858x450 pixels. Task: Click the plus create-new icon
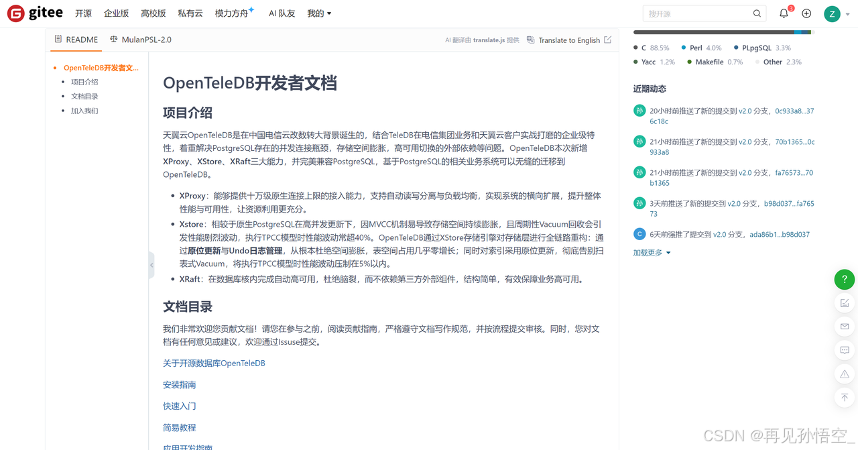[806, 13]
